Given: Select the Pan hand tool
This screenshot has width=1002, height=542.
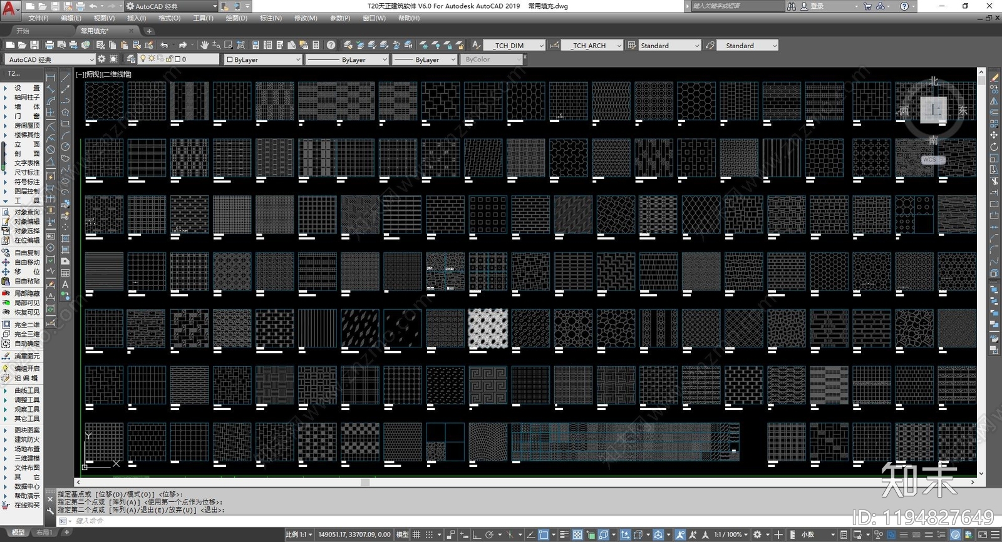Looking at the screenshot, I should [x=204, y=45].
